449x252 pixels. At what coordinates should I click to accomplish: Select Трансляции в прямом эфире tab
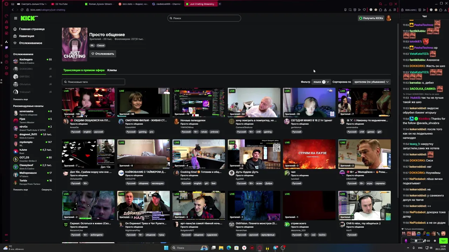tap(84, 70)
